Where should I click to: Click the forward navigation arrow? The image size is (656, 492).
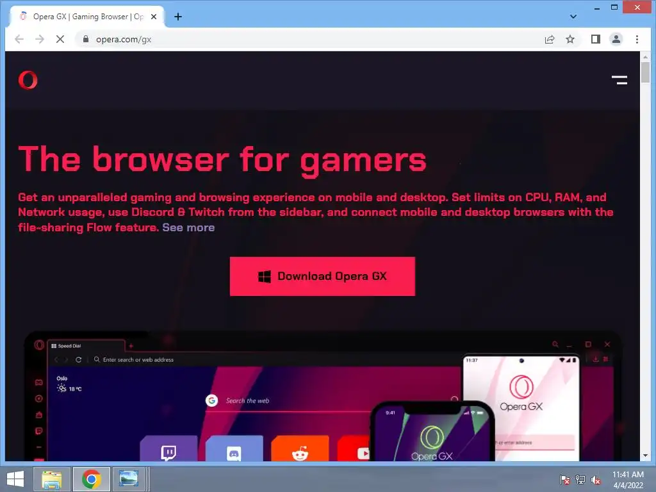(x=40, y=39)
